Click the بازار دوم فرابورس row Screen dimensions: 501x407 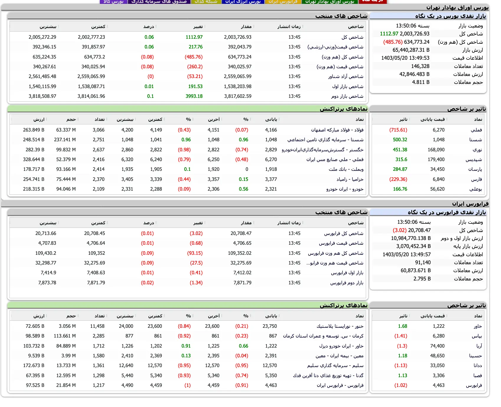pyautogui.click(x=188, y=283)
